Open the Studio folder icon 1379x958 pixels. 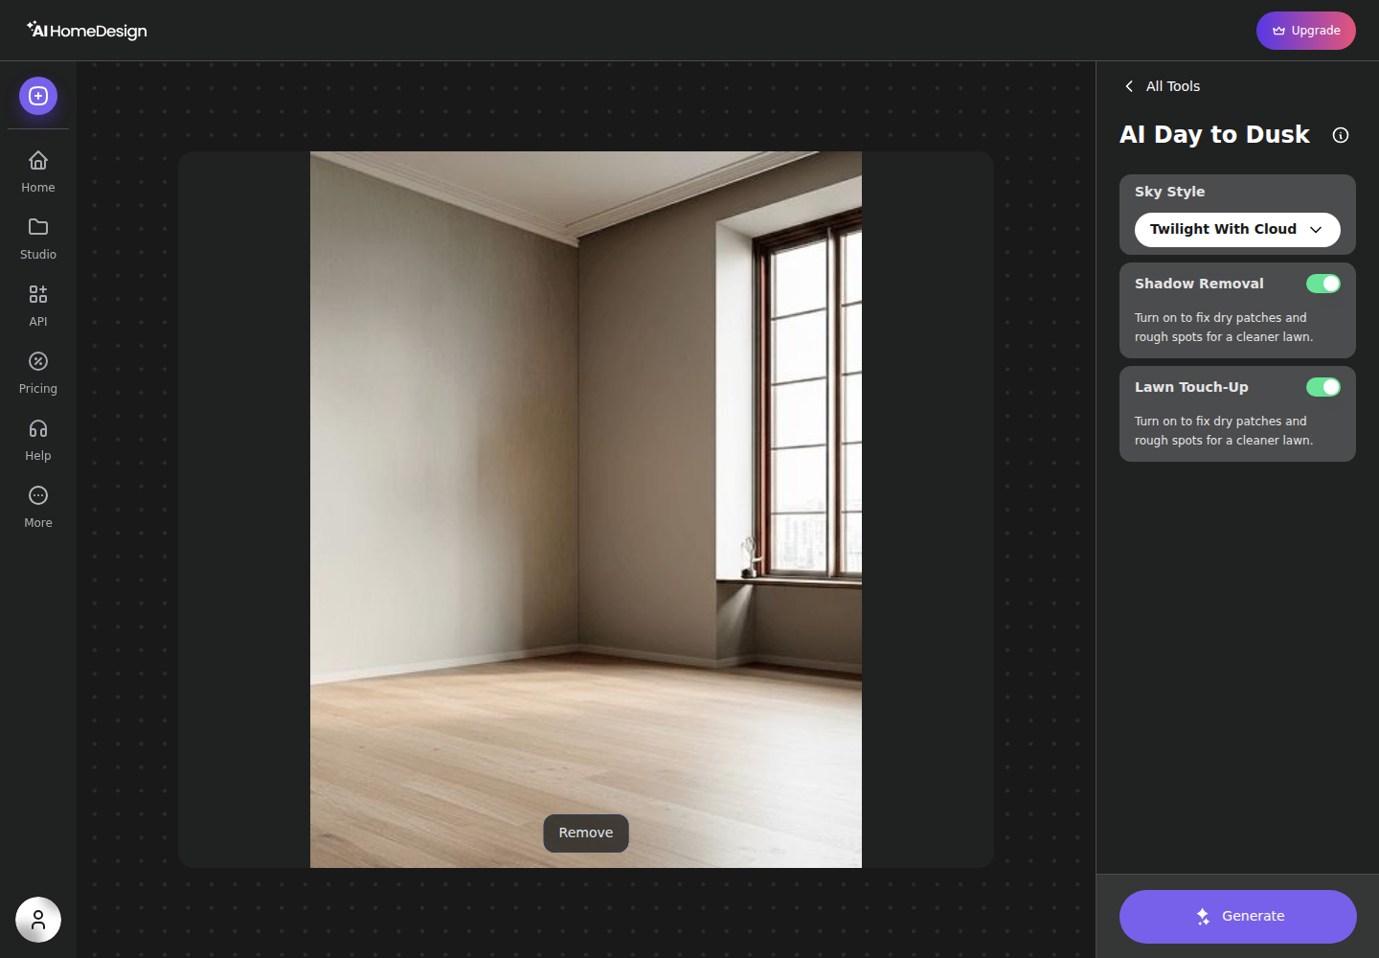38,227
